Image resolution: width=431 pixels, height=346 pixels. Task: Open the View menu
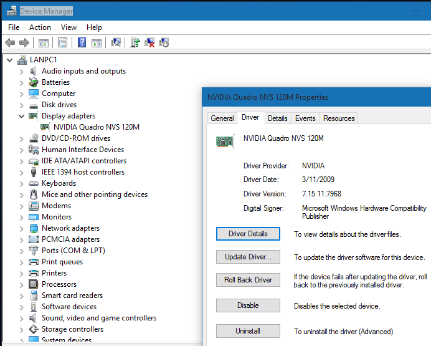[69, 27]
